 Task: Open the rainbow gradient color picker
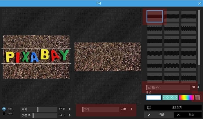(x=186, y=98)
